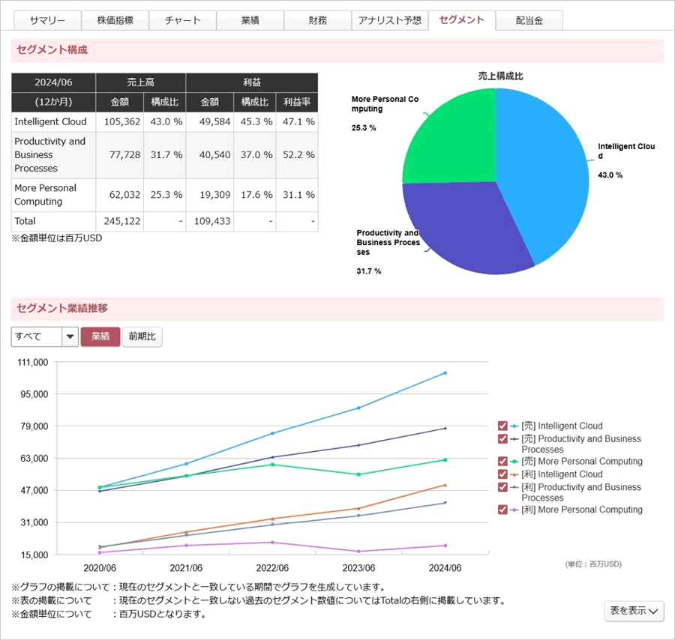The width and height of the screenshot is (675, 640).
Task: Click the Intelligent Cloud sales 2024/06 data point
Action: point(445,373)
